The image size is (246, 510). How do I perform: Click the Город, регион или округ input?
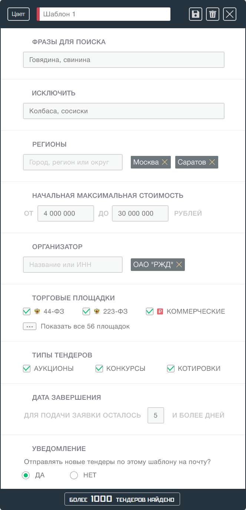tap(73, 162)
